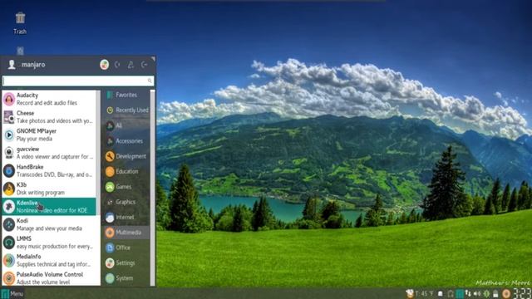
Task: Browse the Games category
Action: pyautogui.click(x=126, y=187)
